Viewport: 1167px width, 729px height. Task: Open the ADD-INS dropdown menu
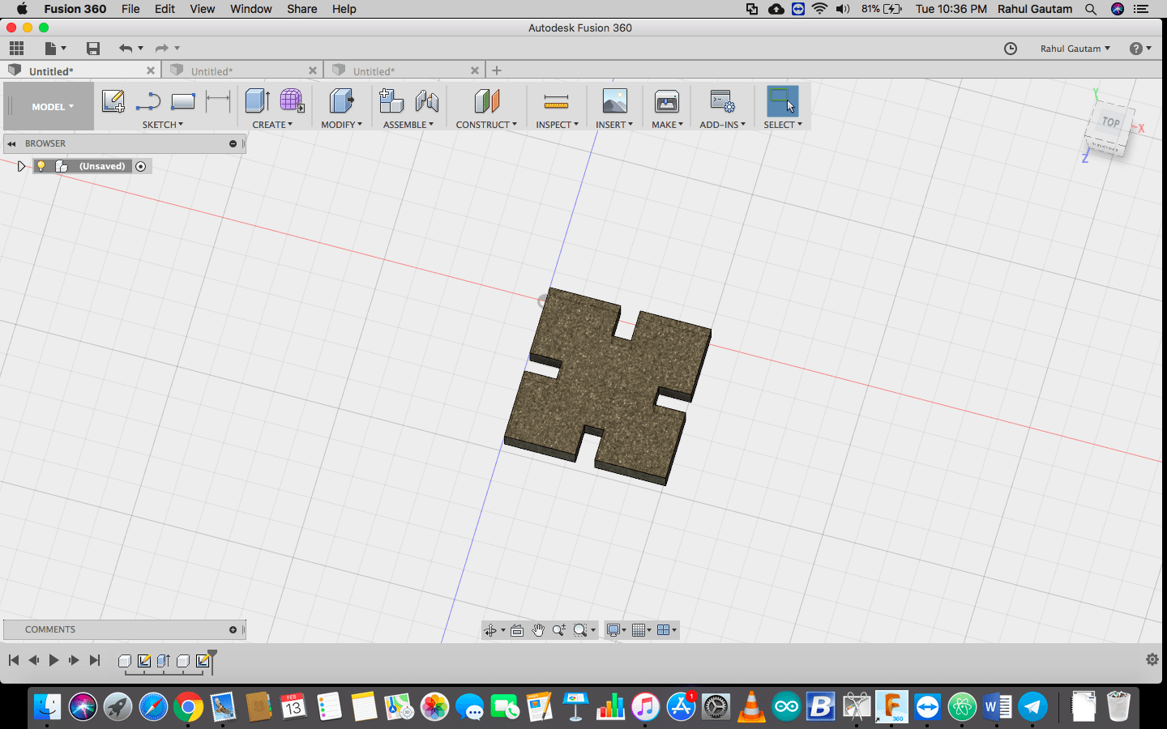[x=722, y=125]
